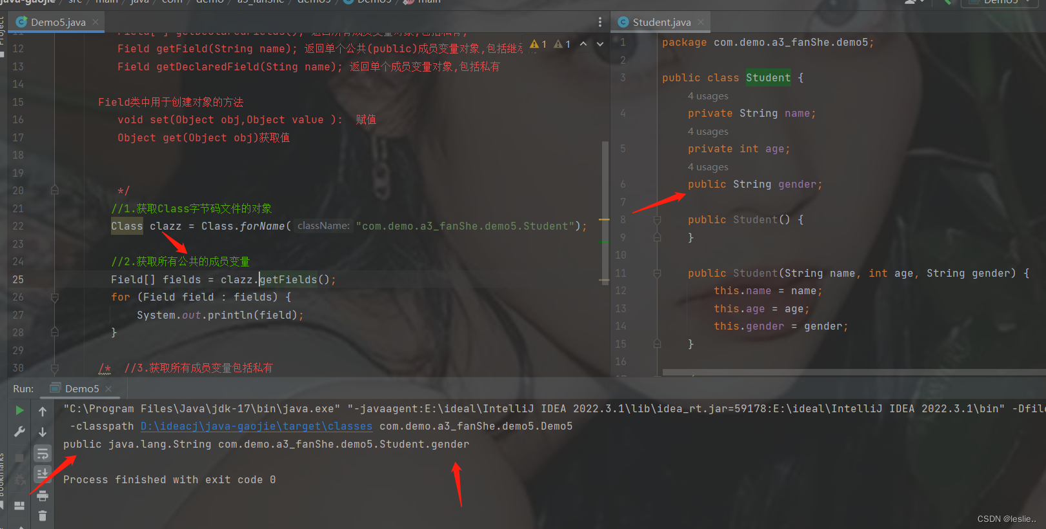Open classpath link D:\ideacj\java-gaojie\target\classes
Screen dimensions: 1046x529
coord(256,426)
